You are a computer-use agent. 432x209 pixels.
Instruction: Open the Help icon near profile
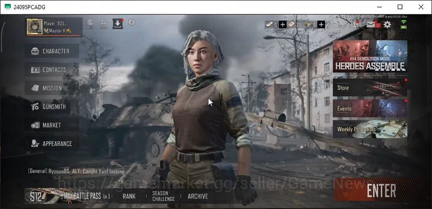coord(90,24)
